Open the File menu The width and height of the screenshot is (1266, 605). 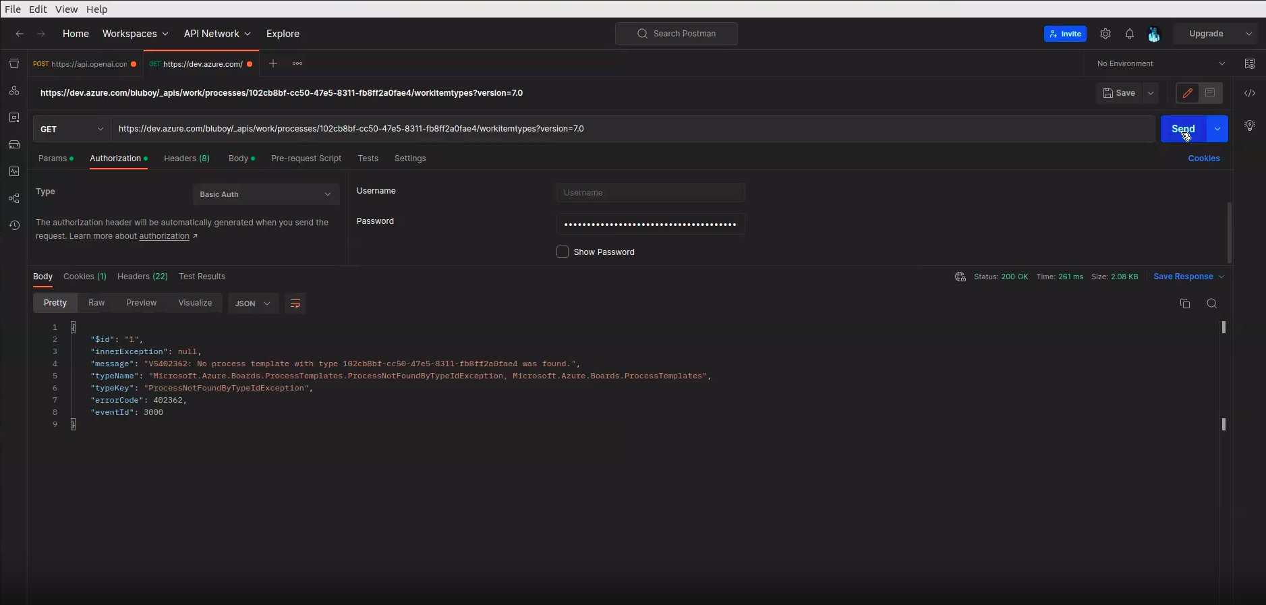13,9
